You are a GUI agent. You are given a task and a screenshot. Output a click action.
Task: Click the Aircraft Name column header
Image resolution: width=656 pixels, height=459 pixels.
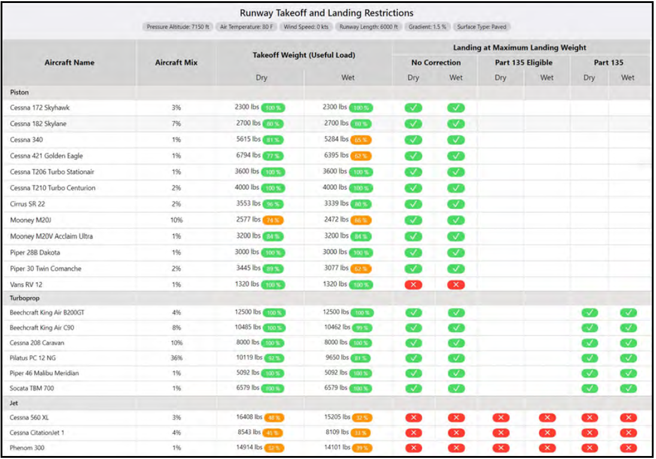tap(69, 62)
